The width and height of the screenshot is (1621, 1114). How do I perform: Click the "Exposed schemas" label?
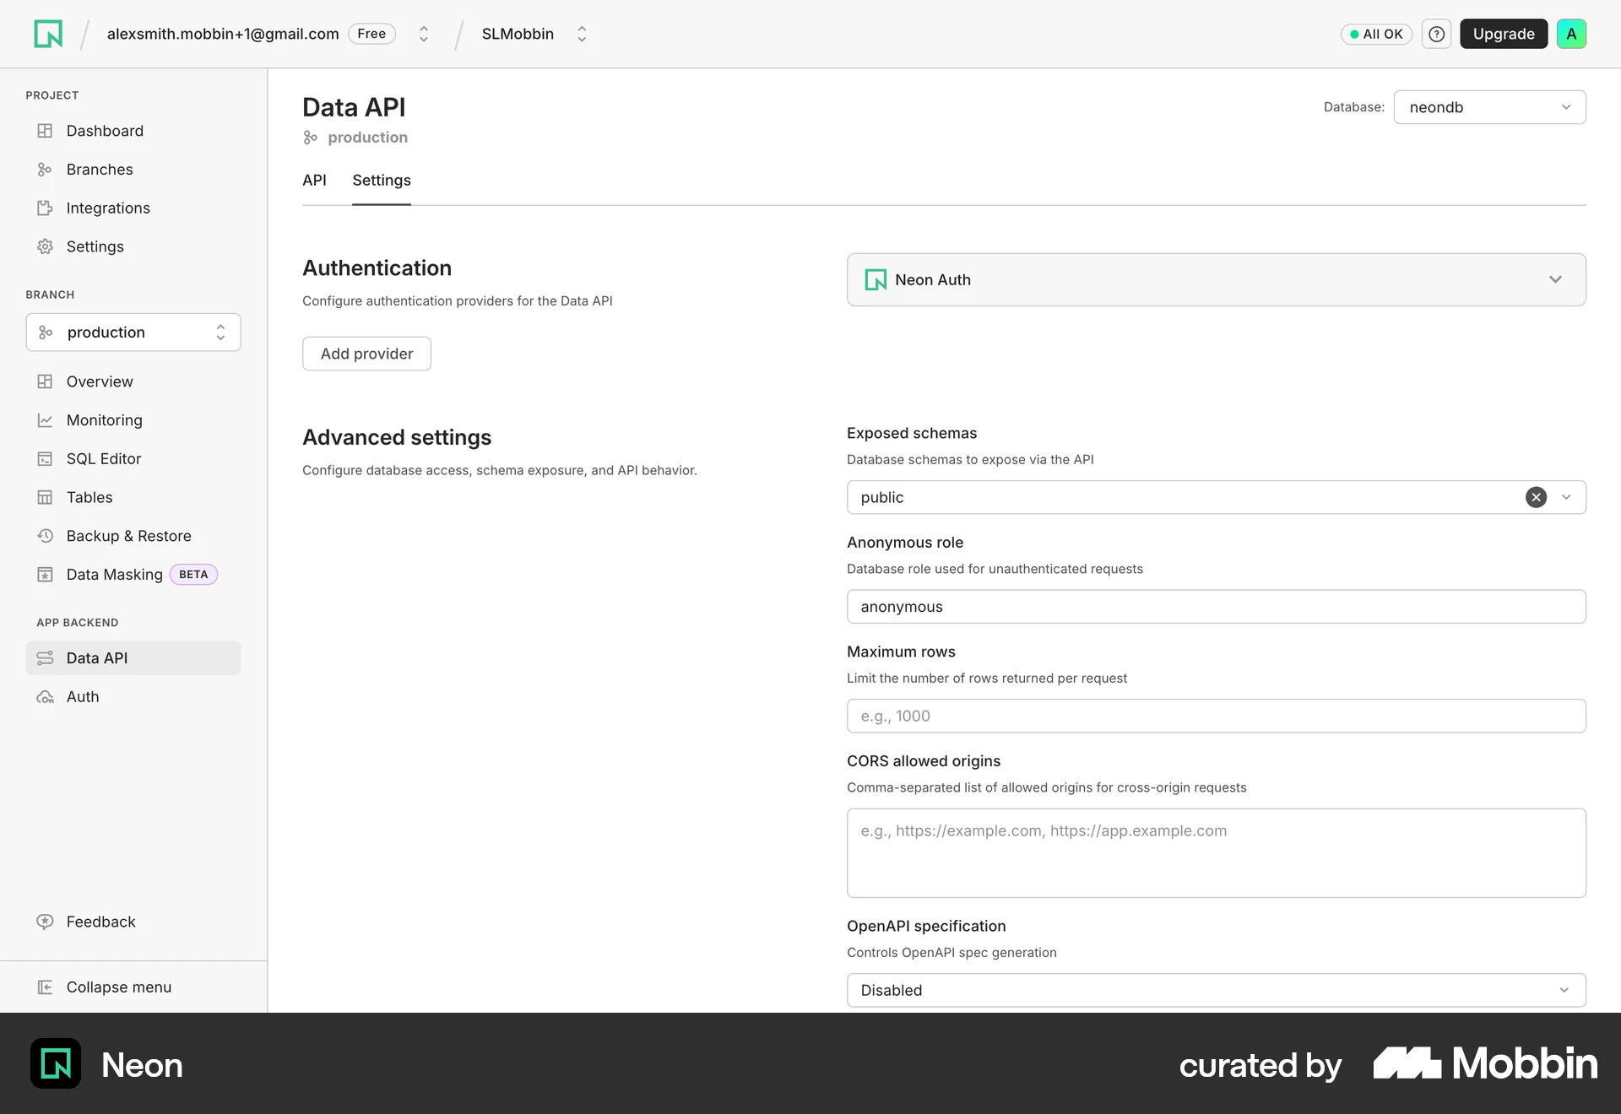pos(912,433)
